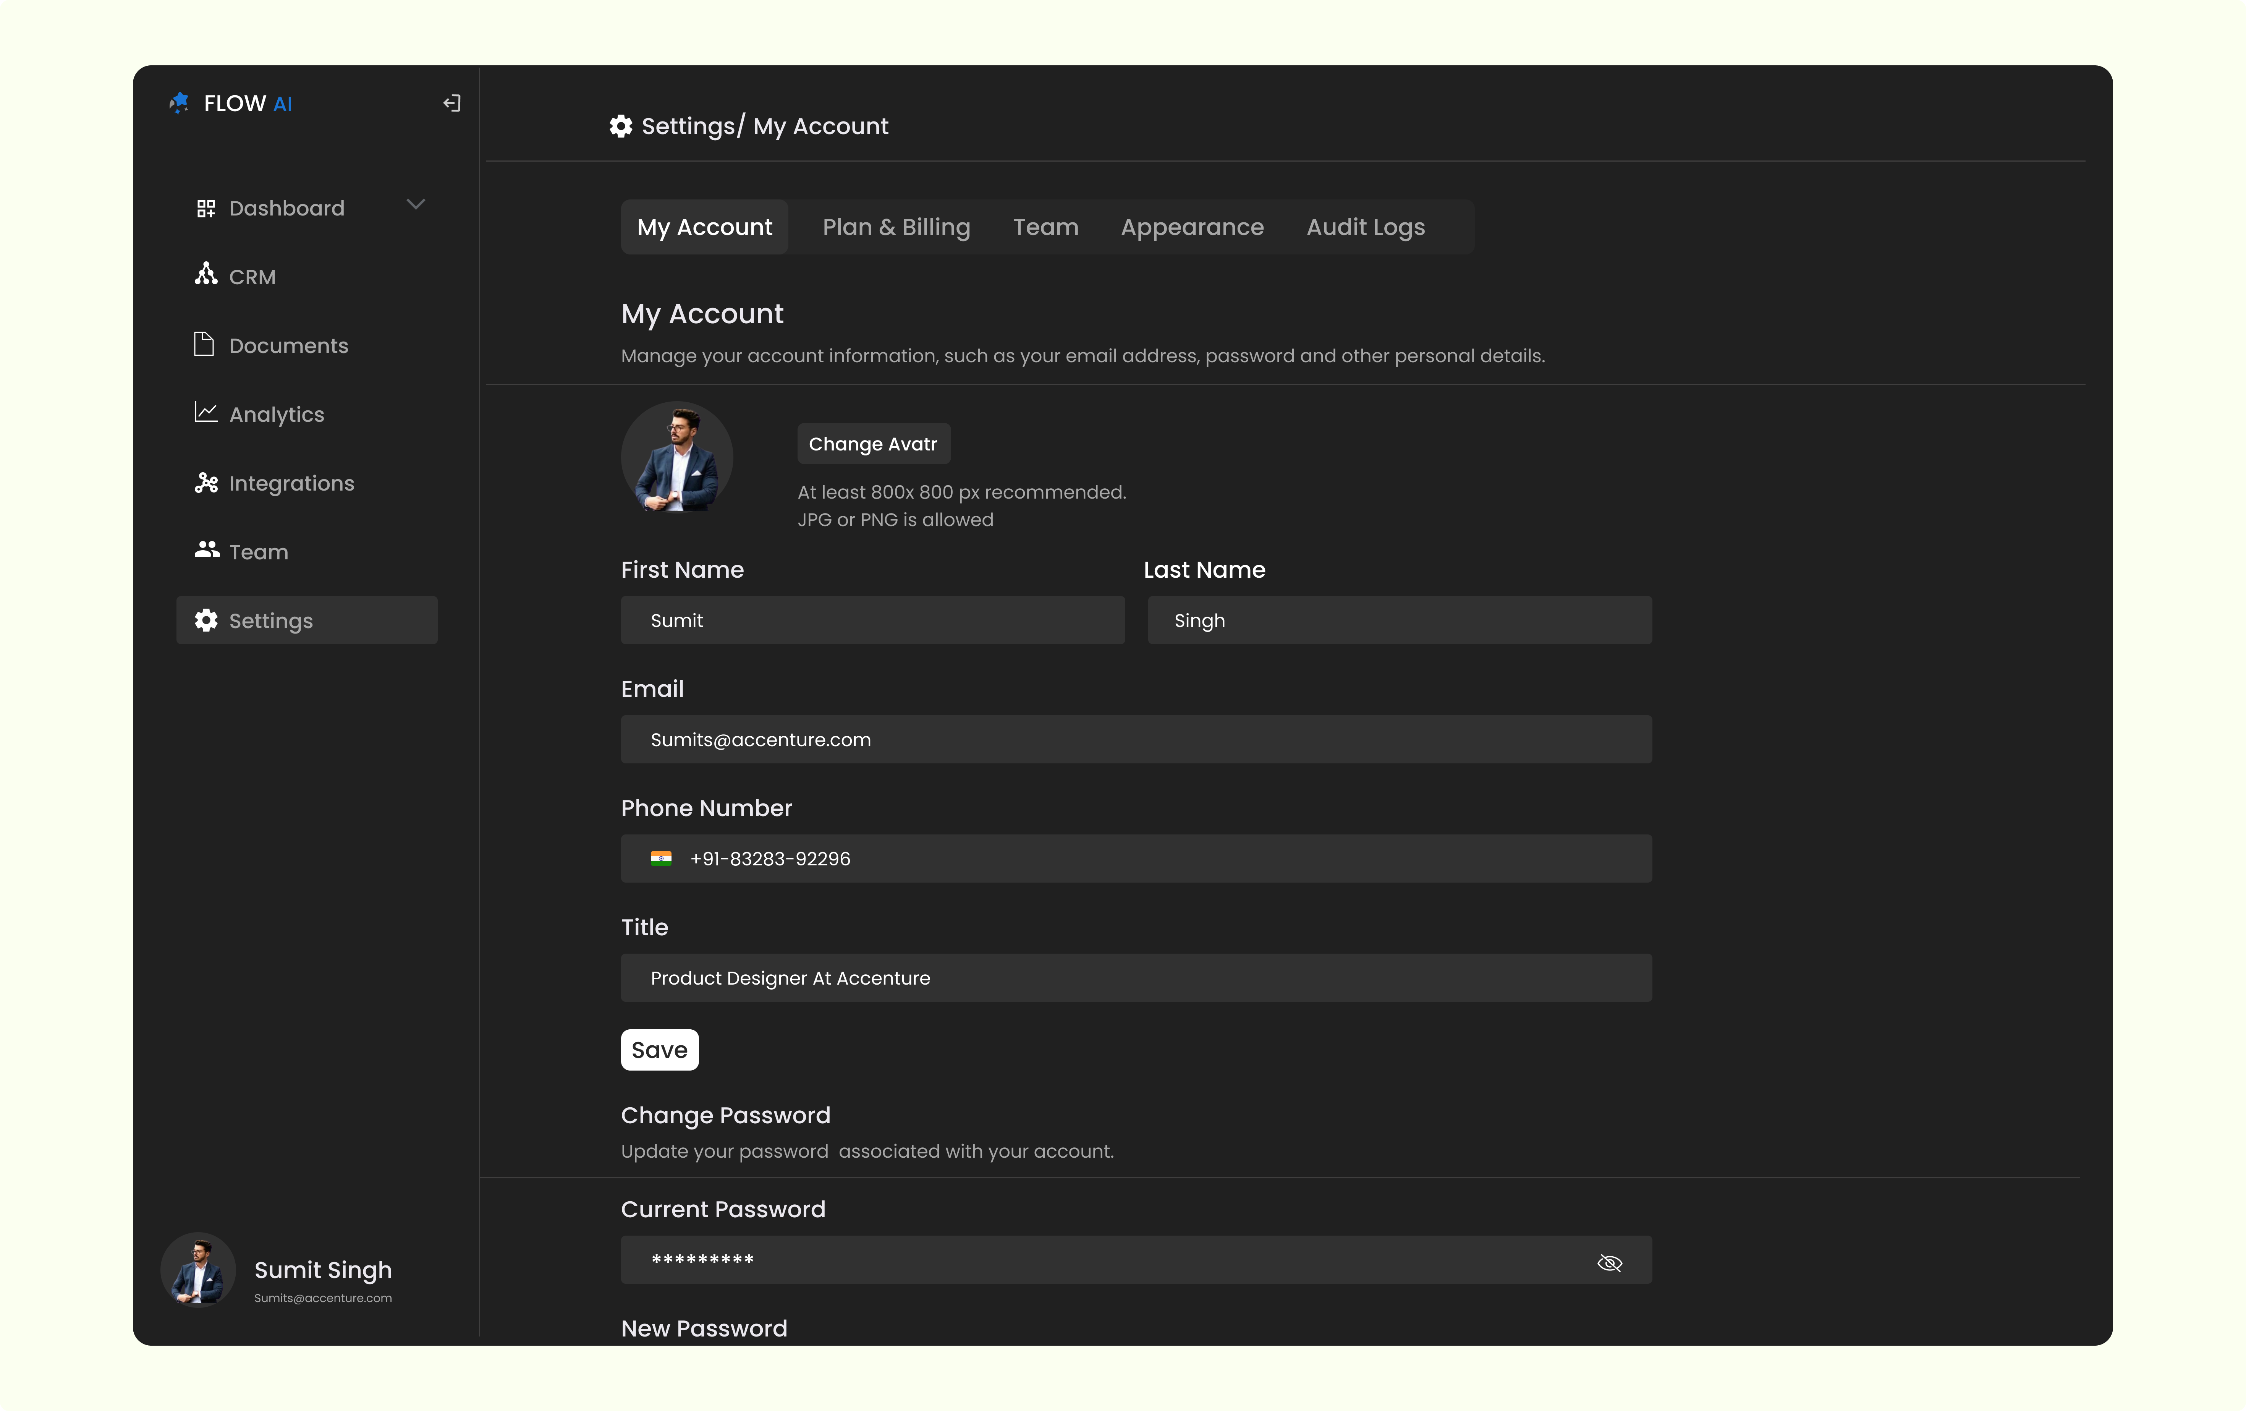2246x1411 pixels.
Task: Click the Dashboard grid icon
Action: 206,208
